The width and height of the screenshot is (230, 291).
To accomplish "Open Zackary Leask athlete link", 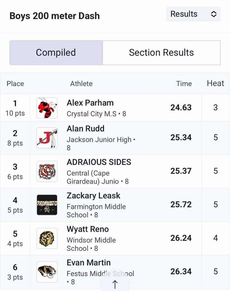I will tap(94, 196).
